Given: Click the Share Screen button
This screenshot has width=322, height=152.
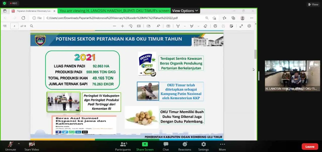Looking at the screenshot, I should click(x=145, y=146).
